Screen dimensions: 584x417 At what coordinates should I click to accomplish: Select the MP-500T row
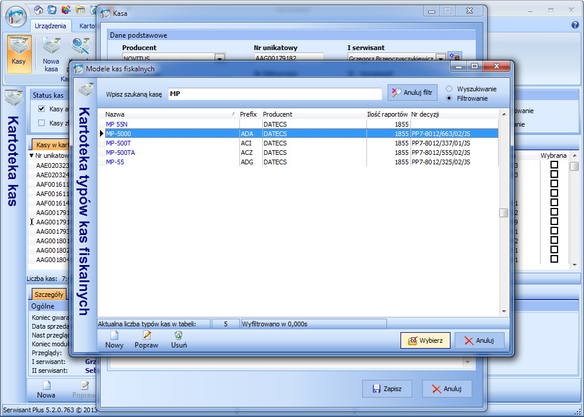point(298,143)
